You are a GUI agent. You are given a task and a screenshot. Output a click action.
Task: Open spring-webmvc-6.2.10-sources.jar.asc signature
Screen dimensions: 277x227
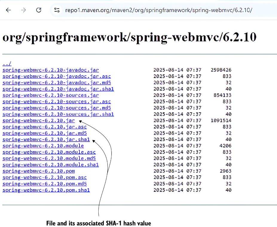[x=57, y=102]
